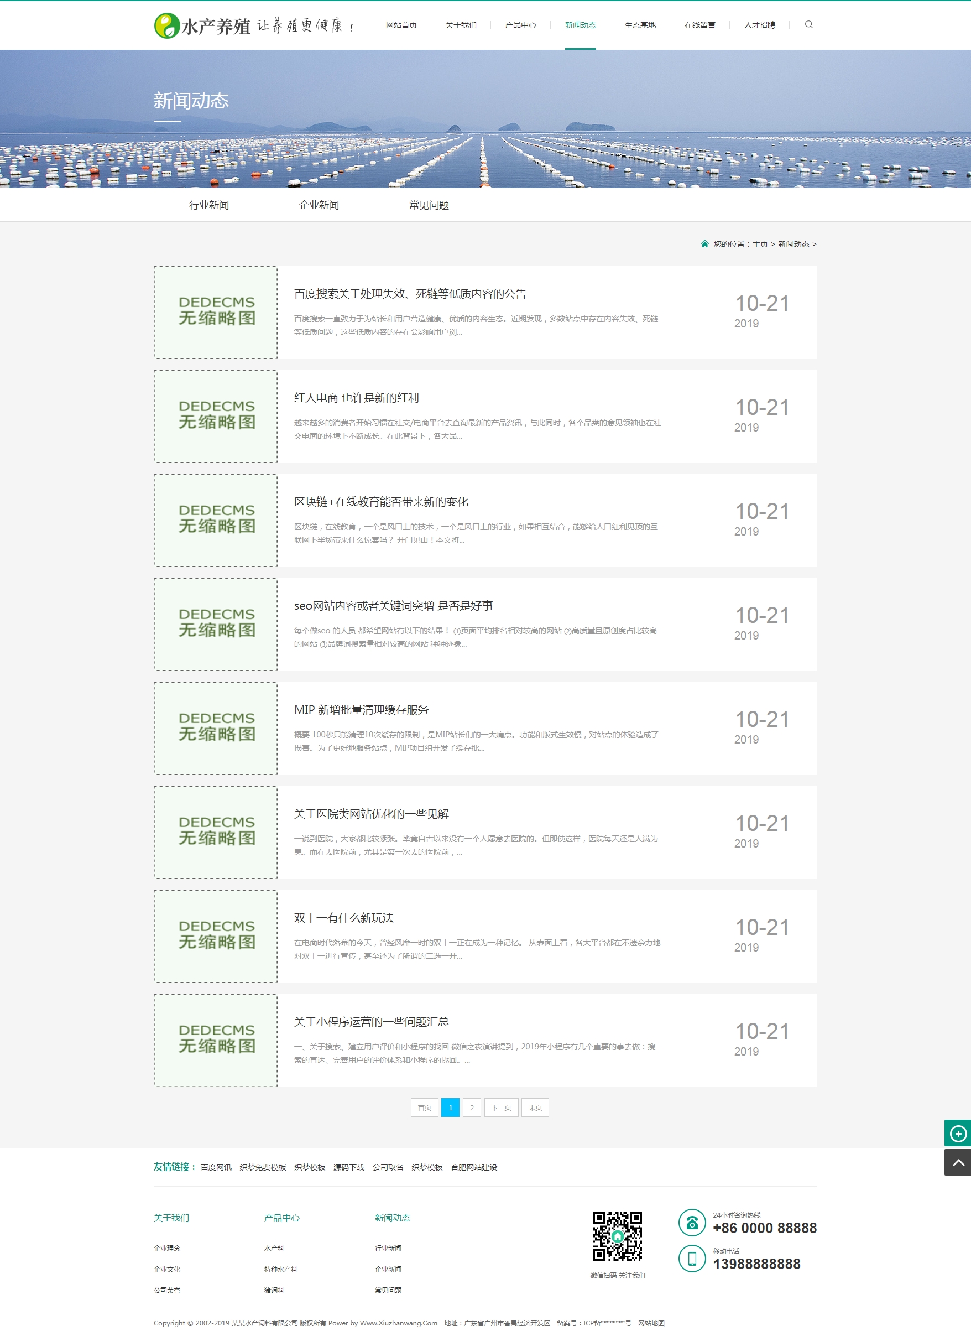971x1336 pixels.
Task: Go to page 2 of news list
Action: point(472,1108)
